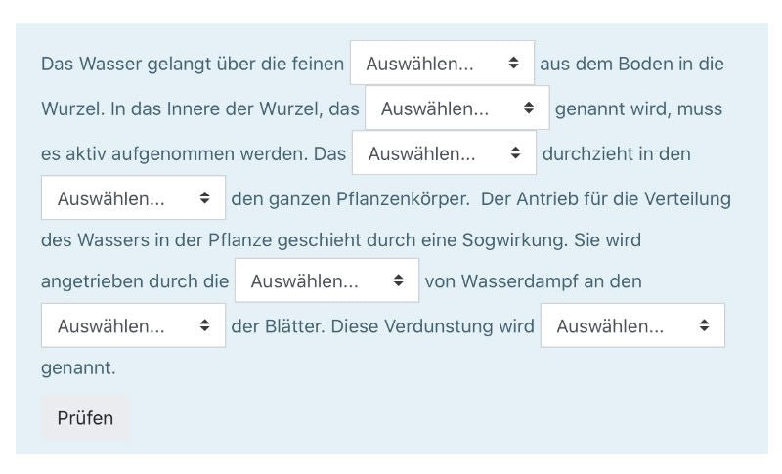Click the Prüfen button
The height and width of the screenshot is (474, 782).
click(x=85, y=417)
